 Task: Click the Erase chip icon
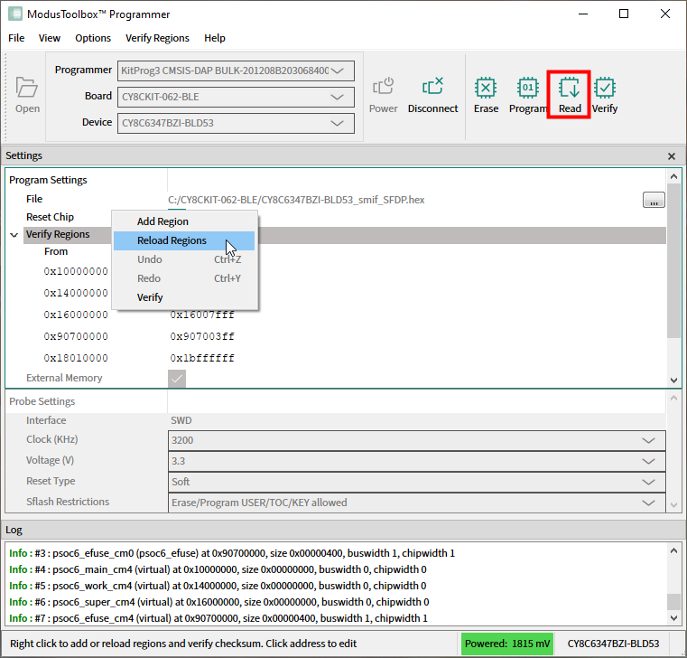click(x=486, y=95)
